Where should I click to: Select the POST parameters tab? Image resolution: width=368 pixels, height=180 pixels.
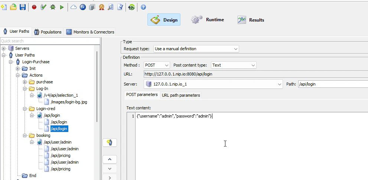[142, 95]
